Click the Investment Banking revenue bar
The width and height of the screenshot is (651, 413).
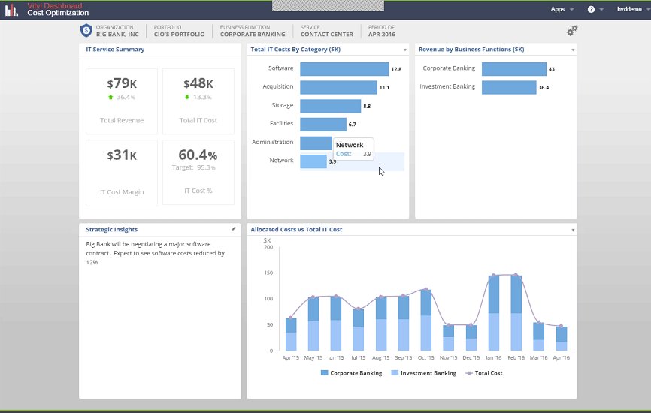(509, 88)
